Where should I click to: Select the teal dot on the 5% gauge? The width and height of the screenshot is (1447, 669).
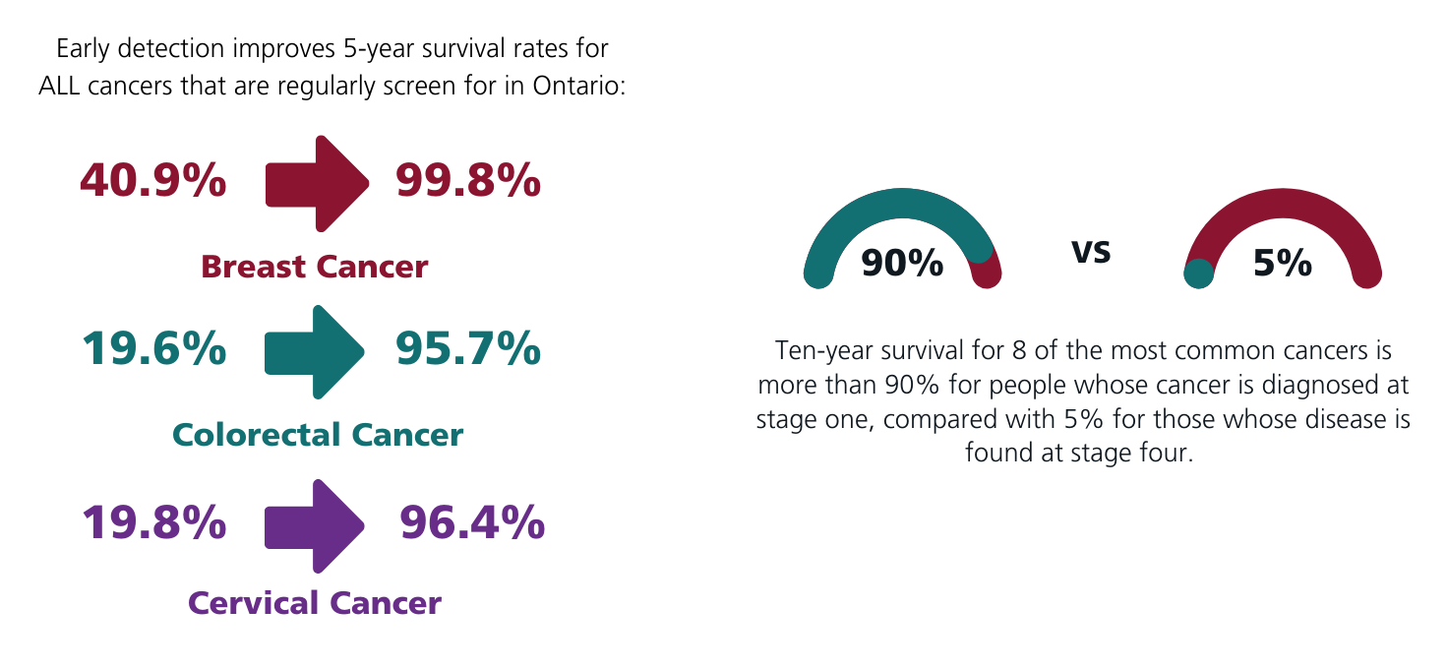tap(1198, 273)
